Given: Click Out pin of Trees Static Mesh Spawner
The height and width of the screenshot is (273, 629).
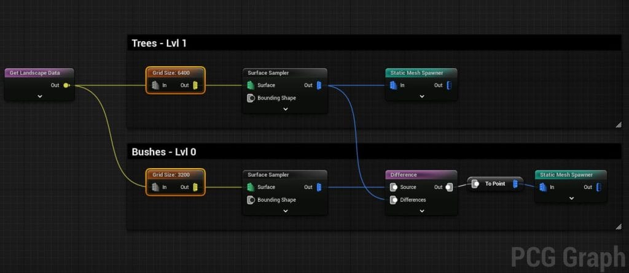Looking at the screenshot, I should (x=448, y=85).
